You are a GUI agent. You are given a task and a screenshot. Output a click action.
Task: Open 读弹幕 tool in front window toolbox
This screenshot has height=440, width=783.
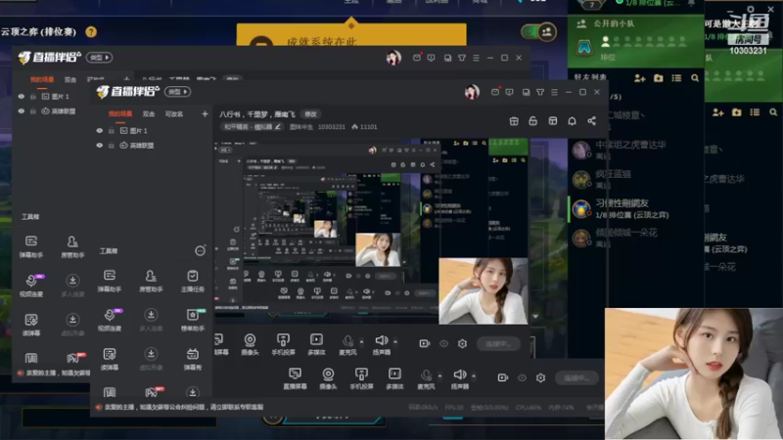point(110,359)
